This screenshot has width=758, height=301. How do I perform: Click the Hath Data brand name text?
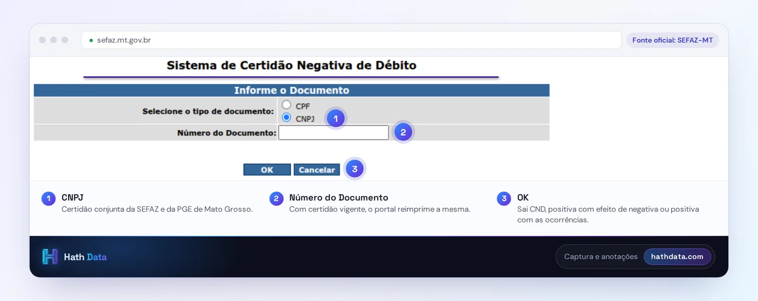pos(85,257)
